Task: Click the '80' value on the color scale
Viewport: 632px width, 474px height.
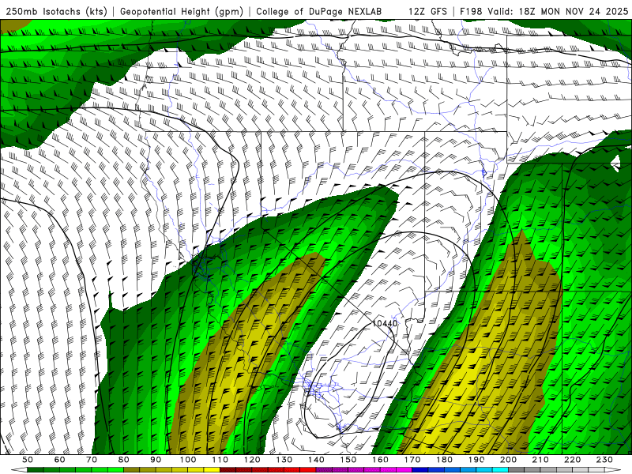Action: [x=124, y=460]
